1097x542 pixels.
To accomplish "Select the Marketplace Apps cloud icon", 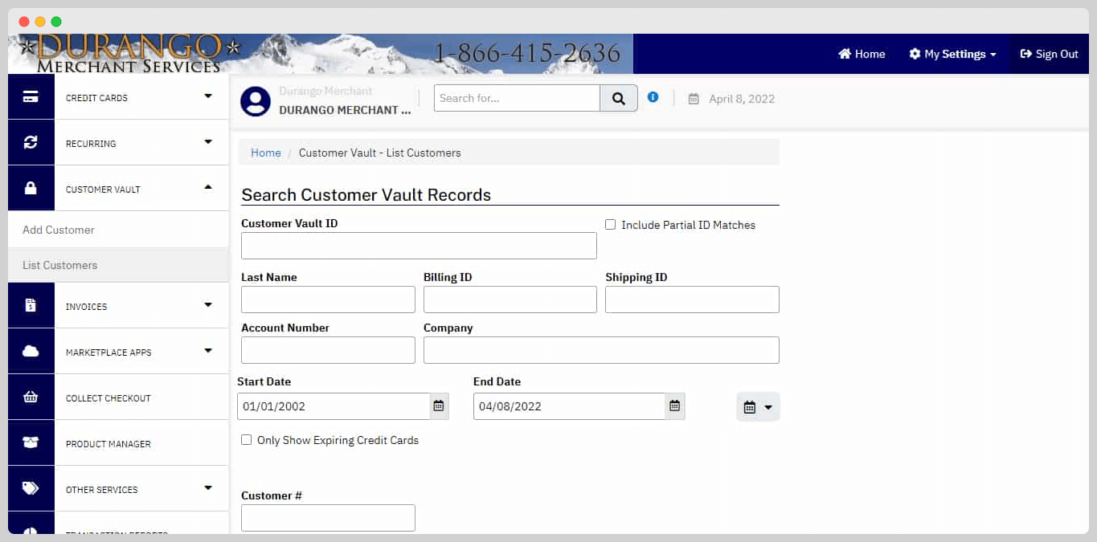I will point(31,351).
